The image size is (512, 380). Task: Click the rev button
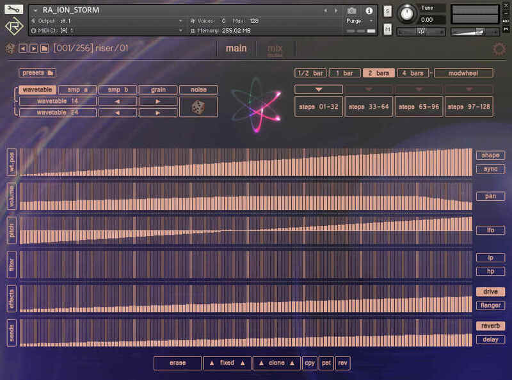tap(342, 363)
